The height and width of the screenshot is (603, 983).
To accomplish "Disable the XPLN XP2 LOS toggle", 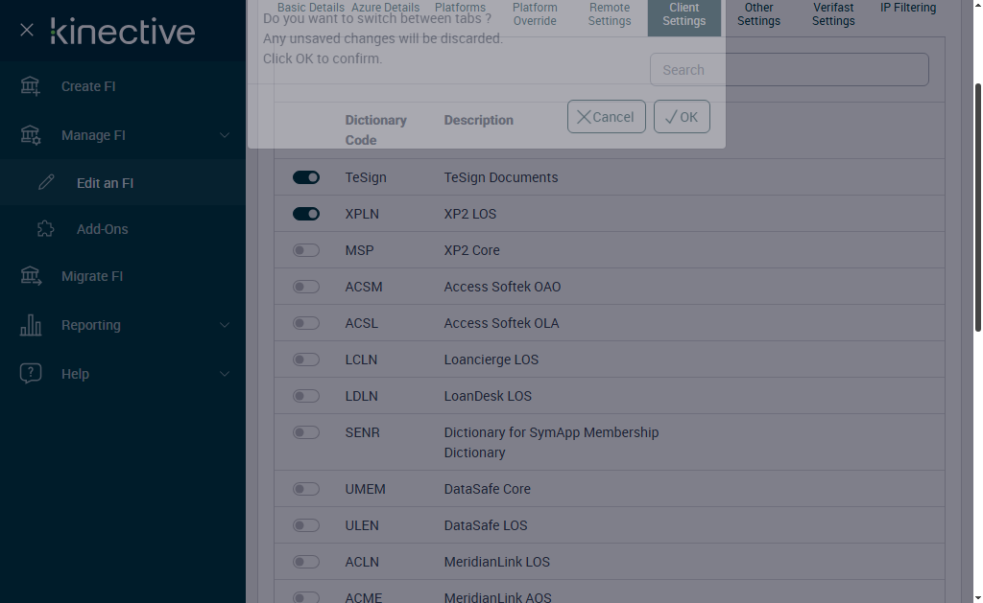I will tap(306, 214).
